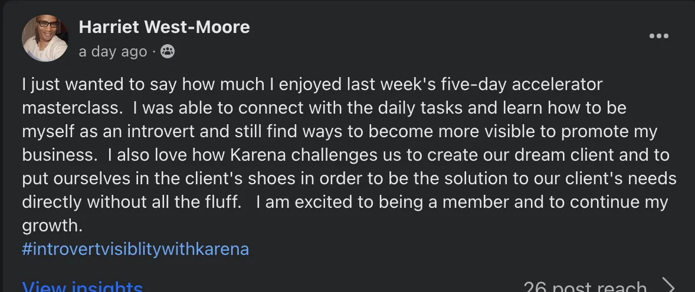Open Harriet West-Moore's profile picture
The image size is (695, 292).
(x=45, y=38)
